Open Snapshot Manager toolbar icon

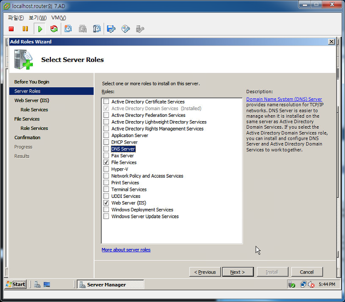click(x=97, y=29)
